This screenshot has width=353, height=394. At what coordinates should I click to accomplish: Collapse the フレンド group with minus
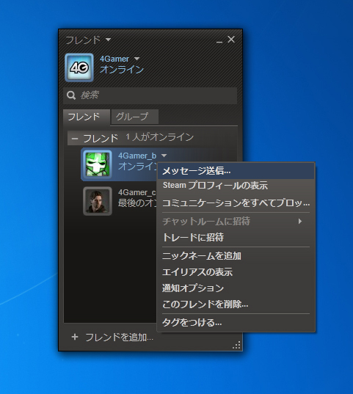[x=75, y=139]
